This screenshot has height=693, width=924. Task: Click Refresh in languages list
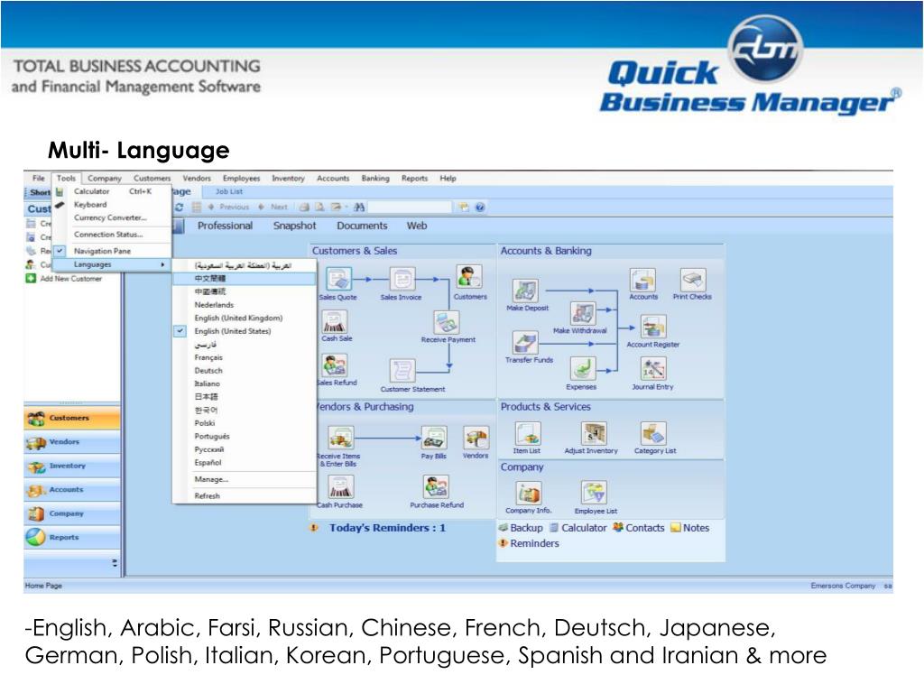(208, 495)
